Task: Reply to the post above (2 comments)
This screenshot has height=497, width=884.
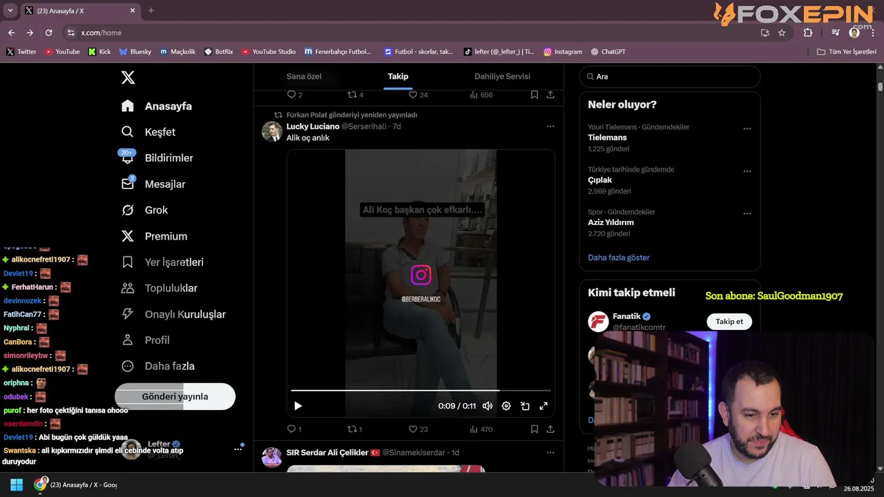Action: tap(294, 95)
